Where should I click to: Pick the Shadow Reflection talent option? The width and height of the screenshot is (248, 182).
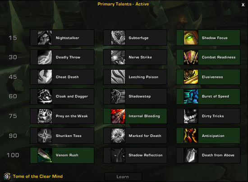pyautogui.click(x=135, y=155)
